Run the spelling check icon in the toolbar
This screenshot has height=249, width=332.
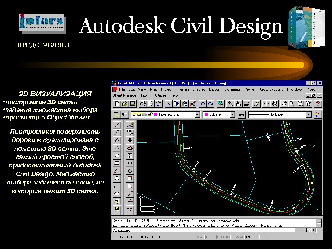pos(159,104)
